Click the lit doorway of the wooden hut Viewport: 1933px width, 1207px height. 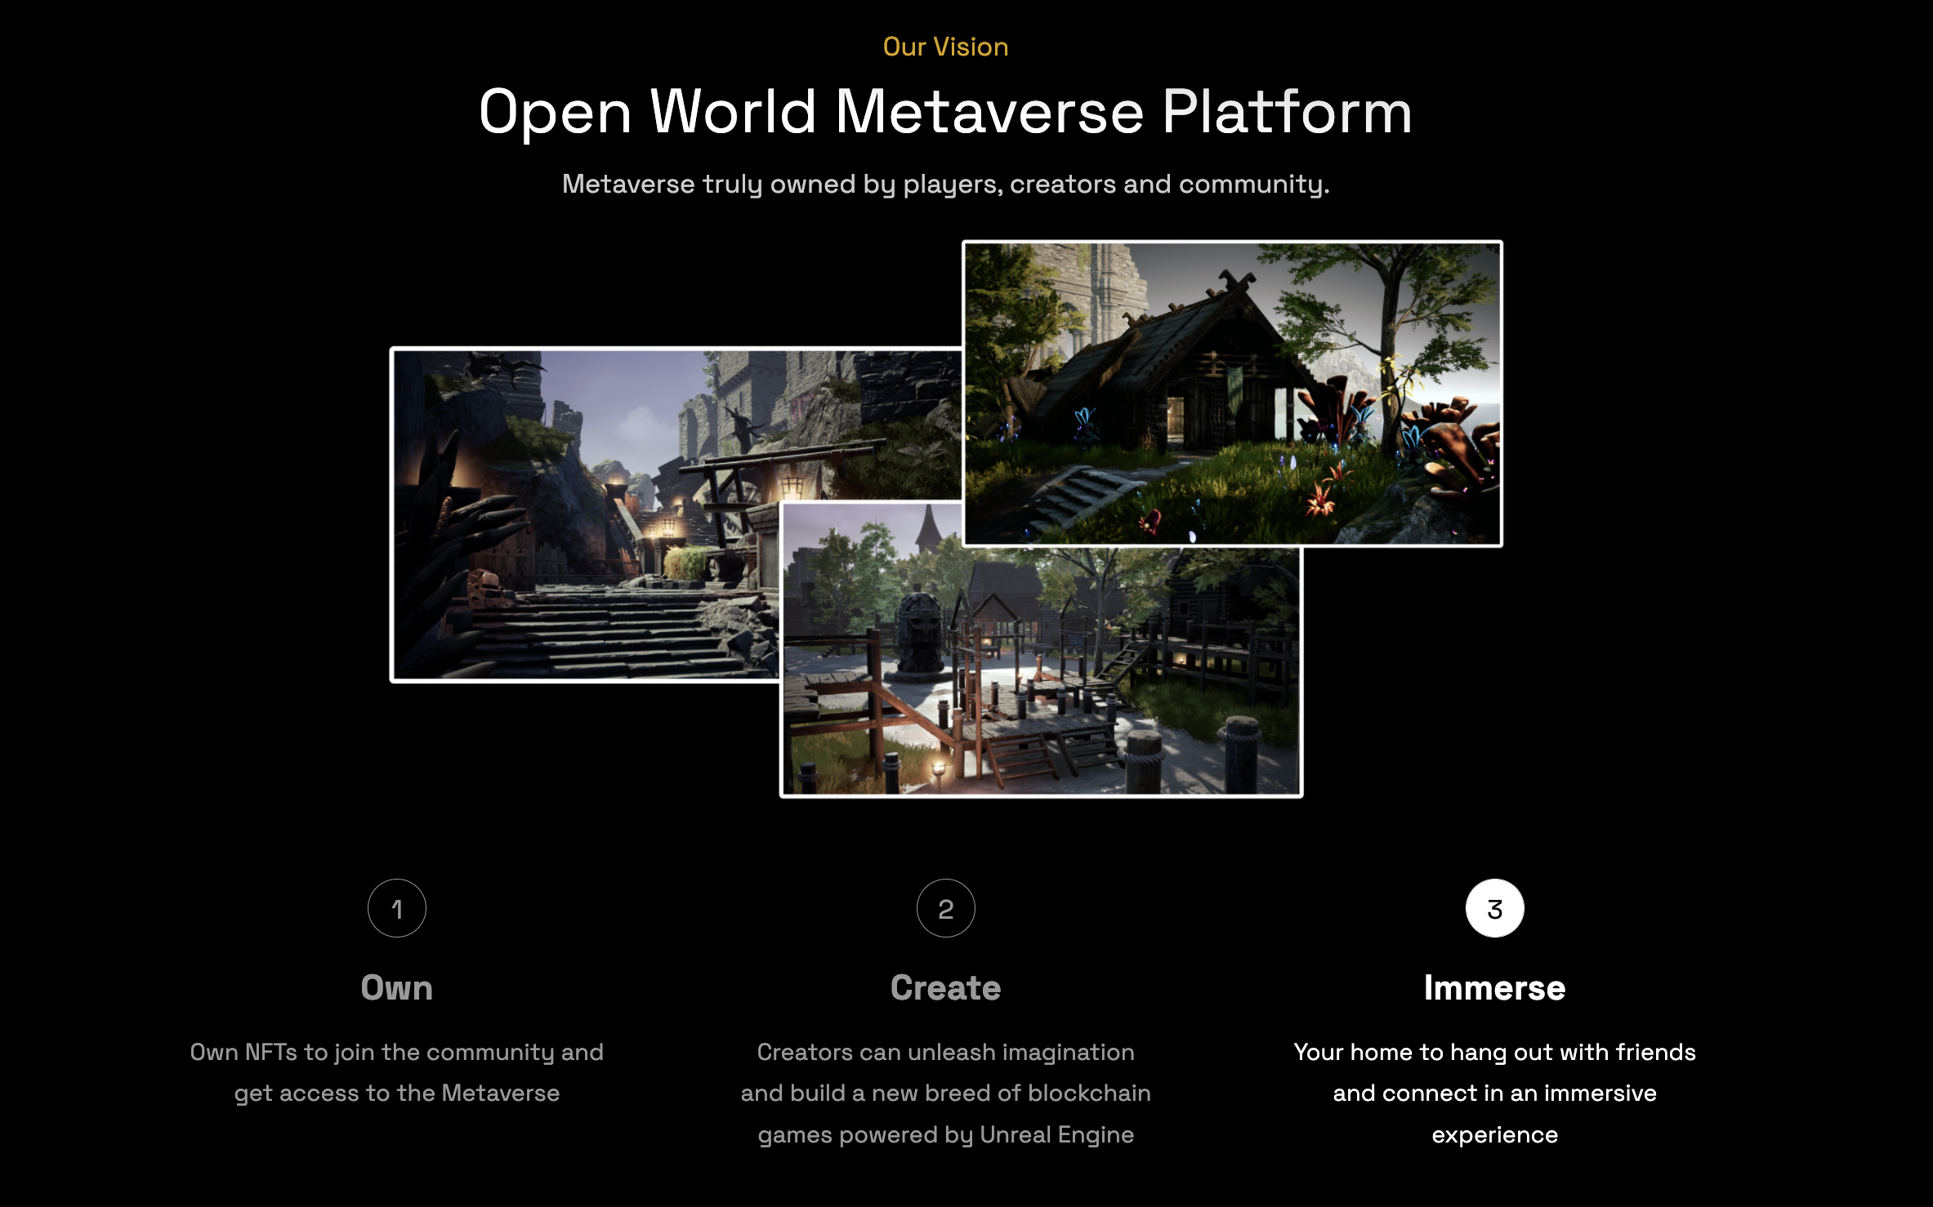[1176, 418]
